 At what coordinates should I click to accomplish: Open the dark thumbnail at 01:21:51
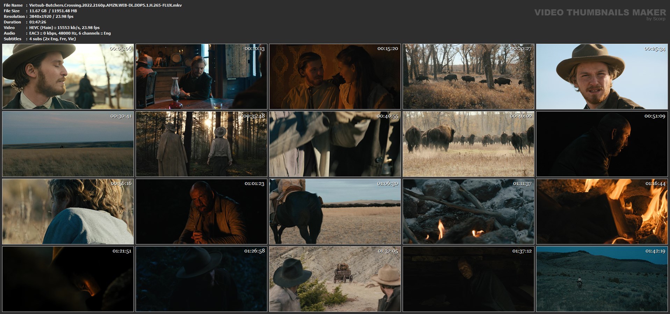click(x=68, y=279)
